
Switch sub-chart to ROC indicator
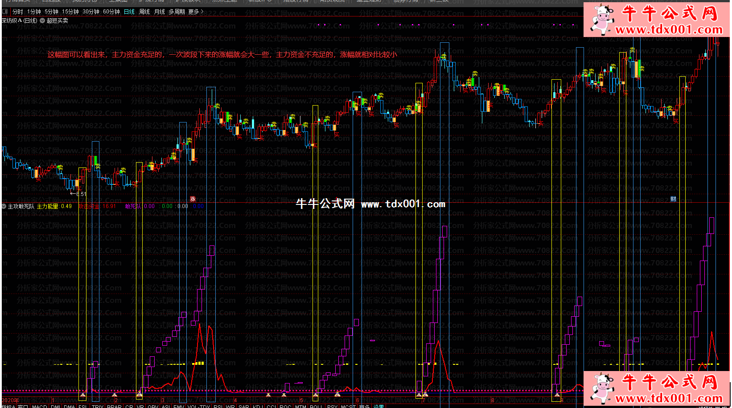coord(285,406)
